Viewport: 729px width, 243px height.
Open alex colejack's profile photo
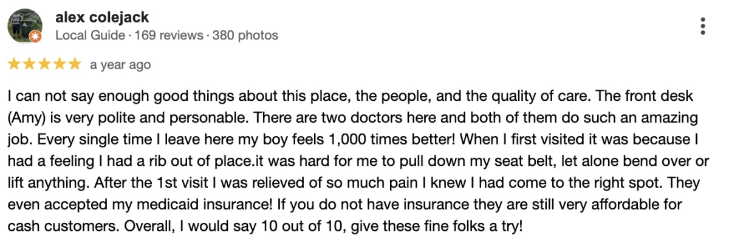(x=24, y=26)
